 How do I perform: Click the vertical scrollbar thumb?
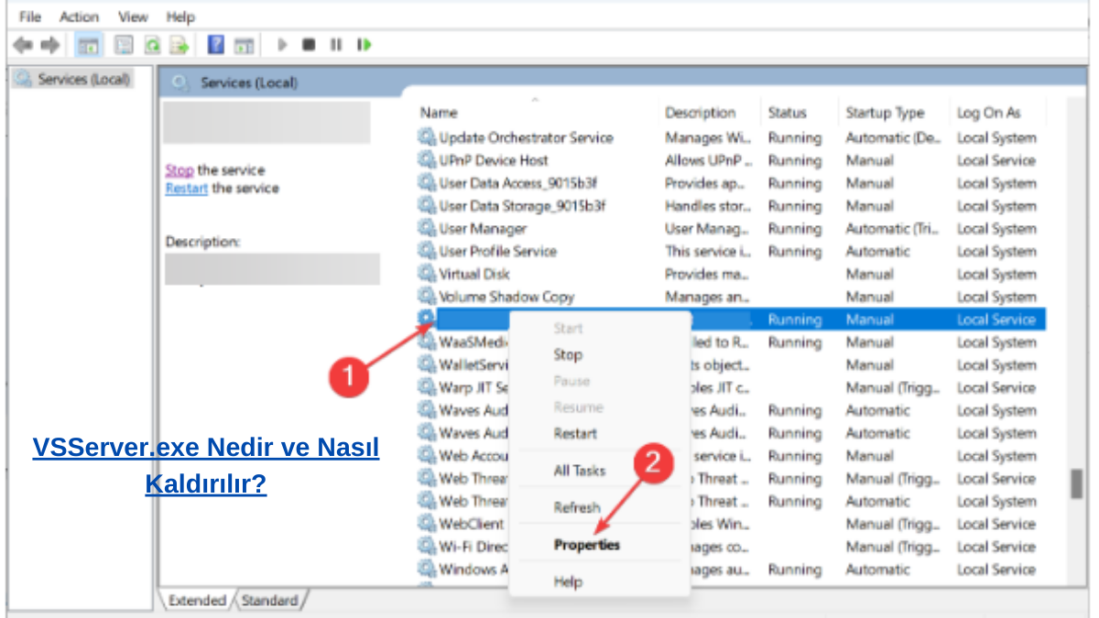(1076, 485)
